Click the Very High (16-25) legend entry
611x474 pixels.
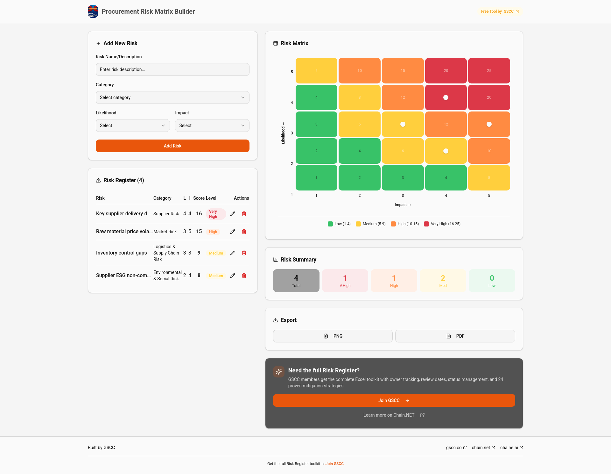pos(442,224)
